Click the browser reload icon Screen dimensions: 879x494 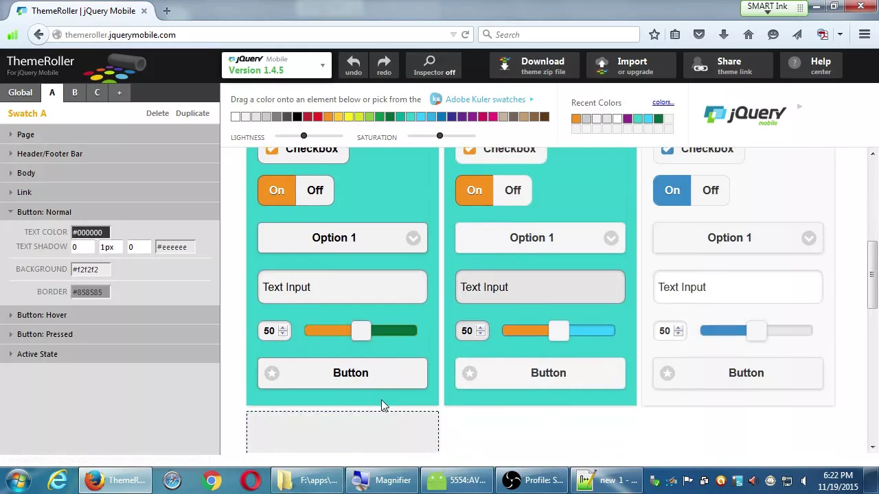click(465, 34)
